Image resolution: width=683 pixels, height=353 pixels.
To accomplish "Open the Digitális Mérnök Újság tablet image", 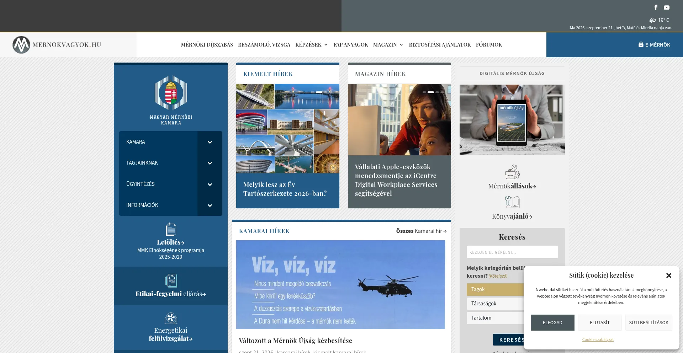I will tap(512, 119).
